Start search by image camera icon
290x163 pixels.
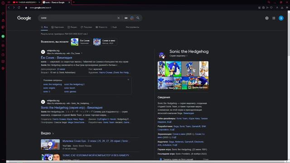(132, 18)
